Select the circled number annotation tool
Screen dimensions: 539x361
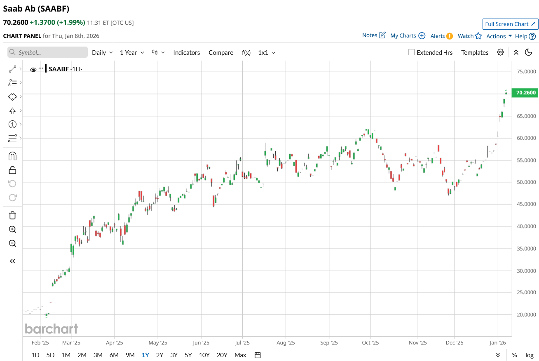12,124
